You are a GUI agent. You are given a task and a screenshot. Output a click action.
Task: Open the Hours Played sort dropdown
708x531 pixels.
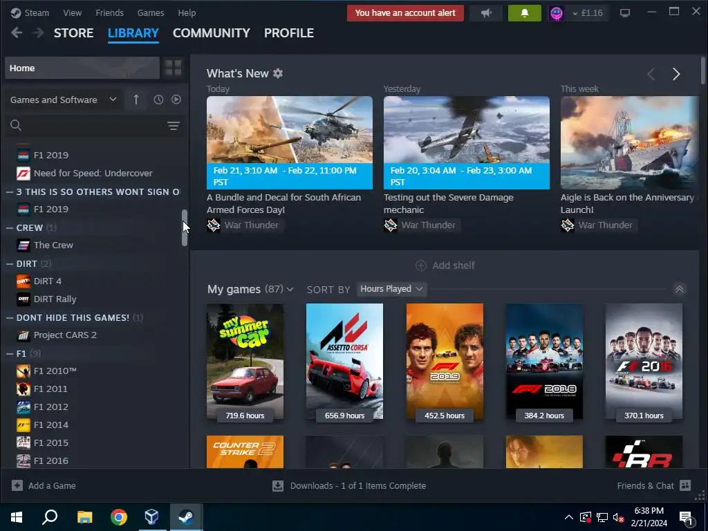coord(391,289)
